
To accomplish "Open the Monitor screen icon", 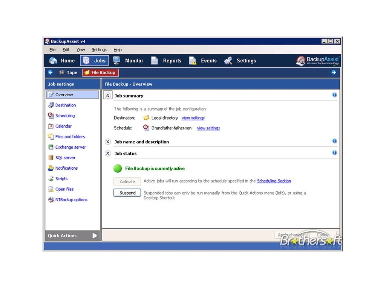I will click(x=116, y=61).
